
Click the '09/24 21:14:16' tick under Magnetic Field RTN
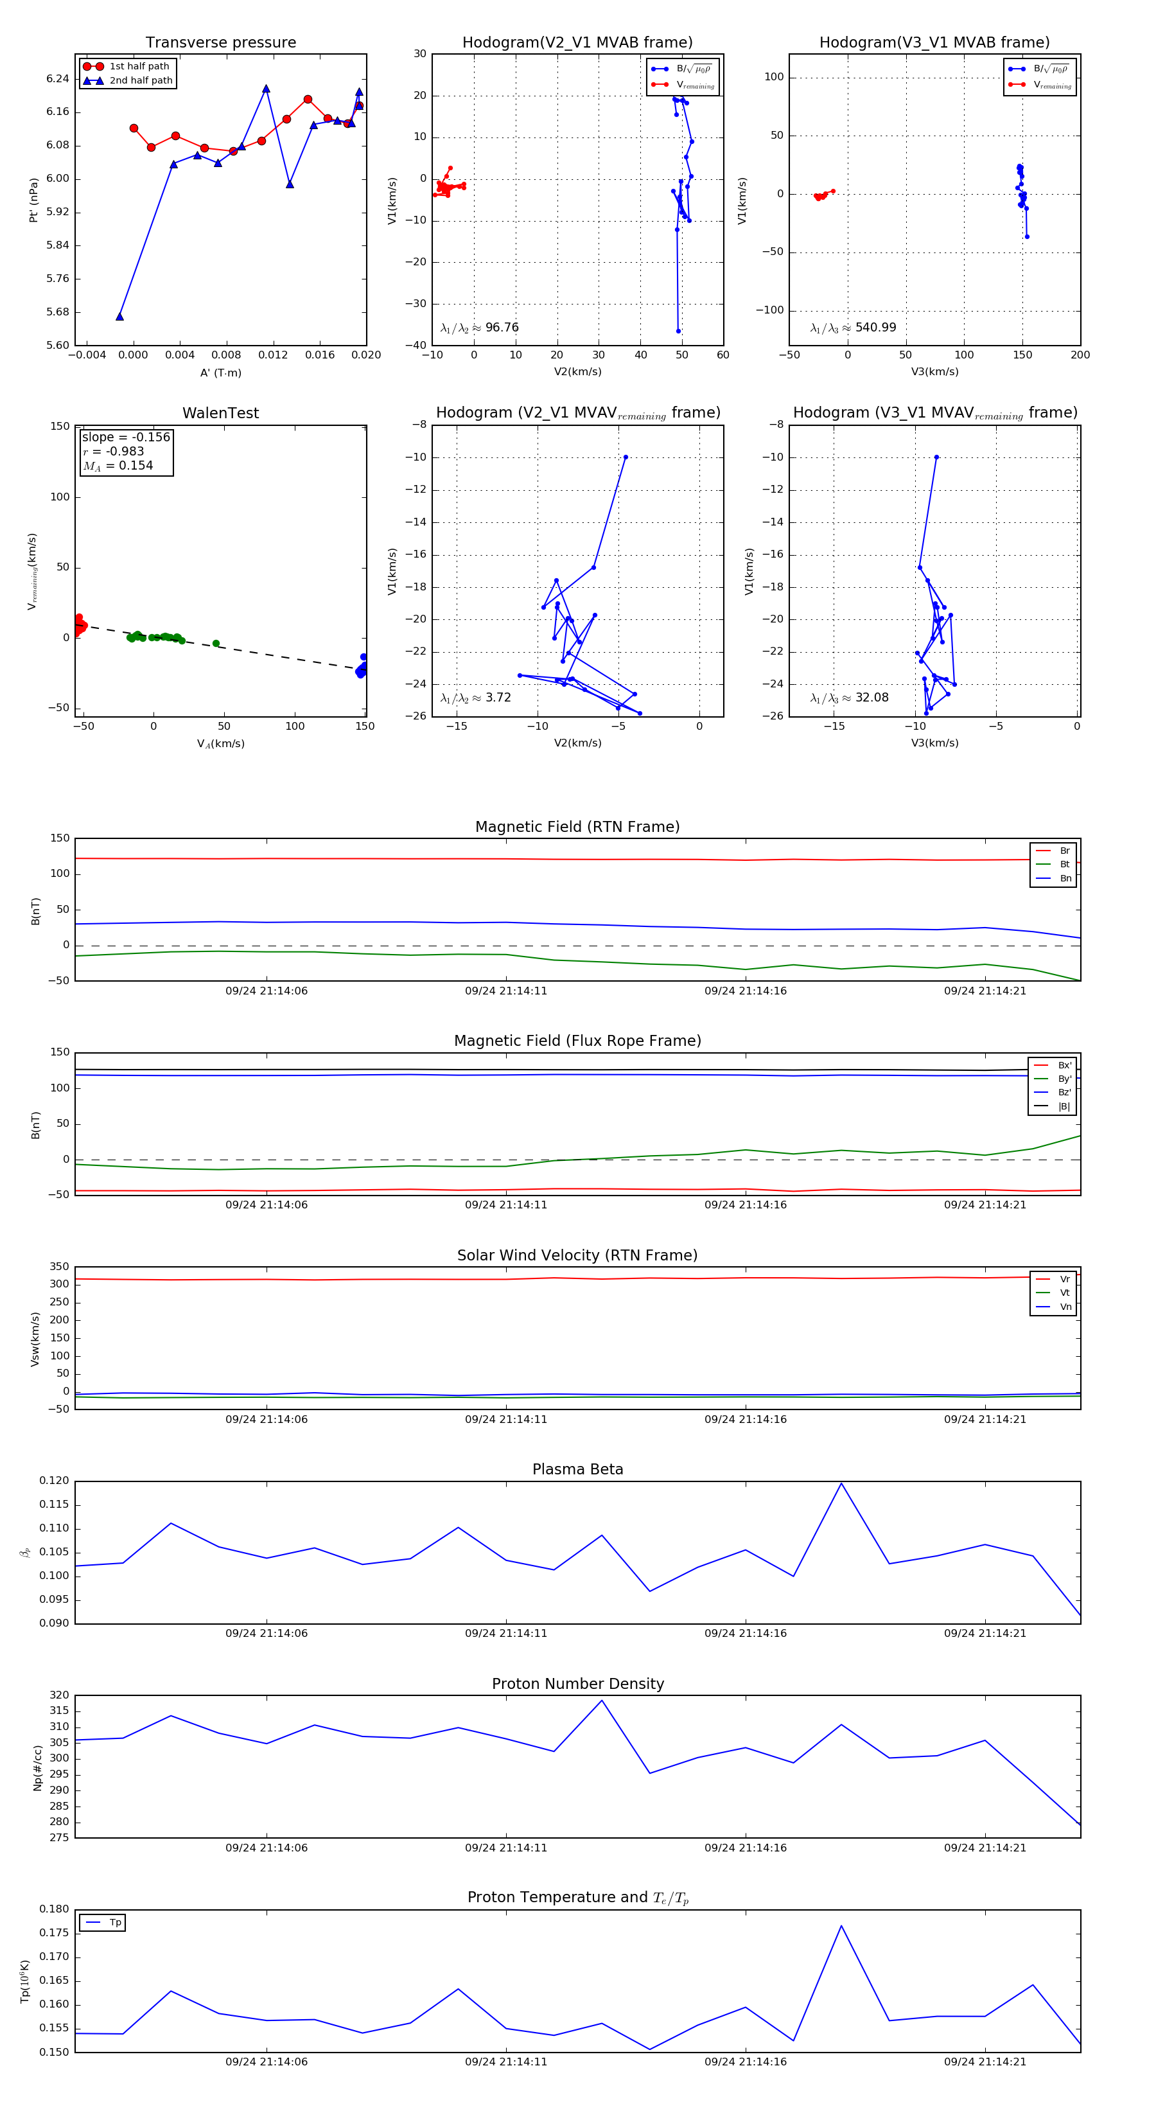[746, 991]
